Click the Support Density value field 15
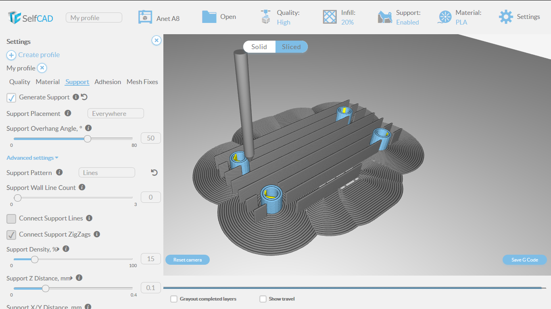 pyautogui.click(x=151, y=259)
